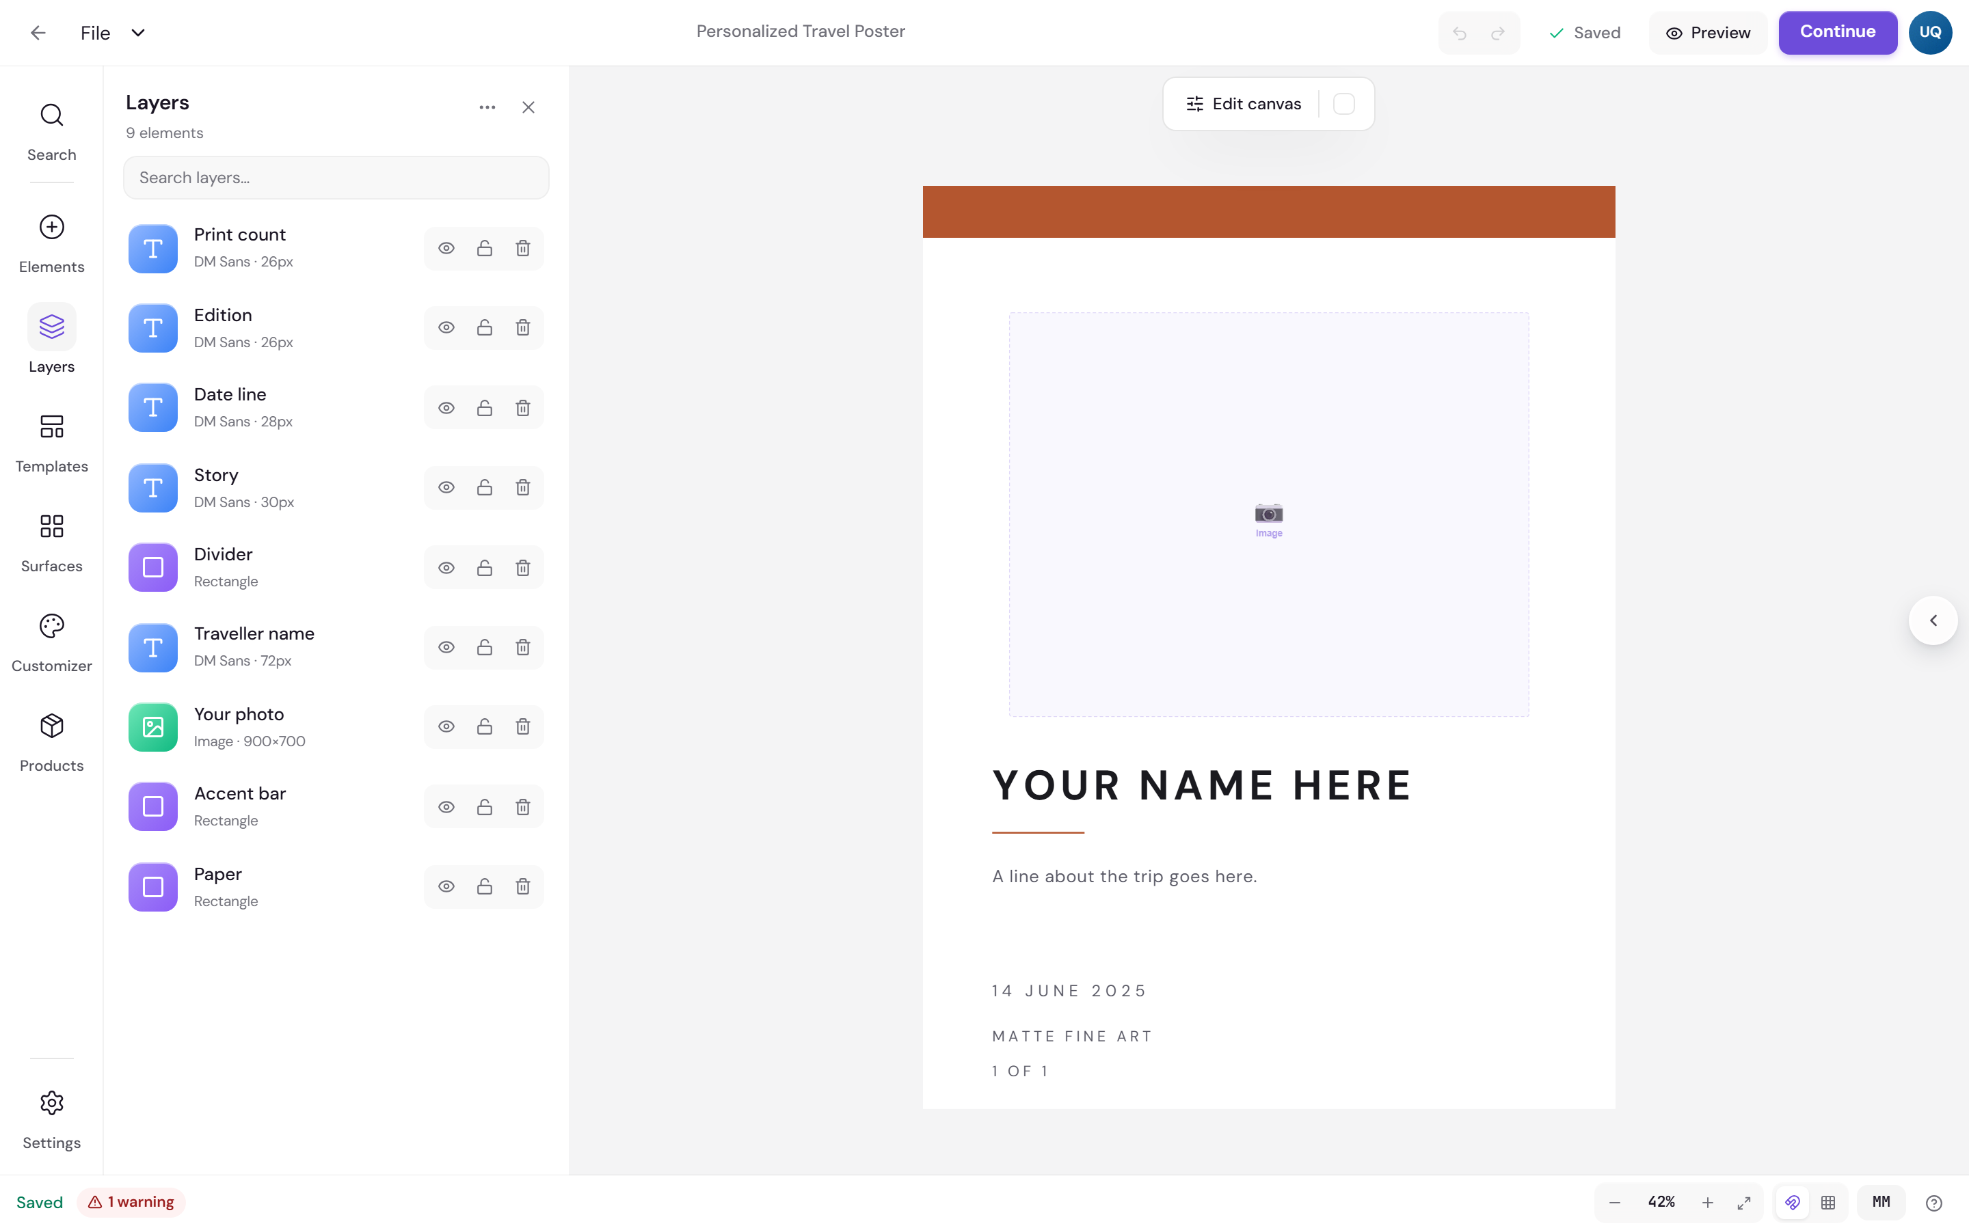Hide the Print count layer
This screenshot has height=1230, width=1969.
(x=446, y=248)
